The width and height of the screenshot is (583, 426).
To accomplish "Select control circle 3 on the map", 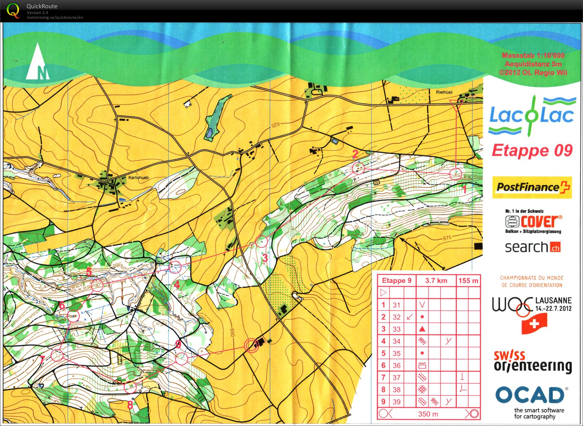I will click(262, 241).
